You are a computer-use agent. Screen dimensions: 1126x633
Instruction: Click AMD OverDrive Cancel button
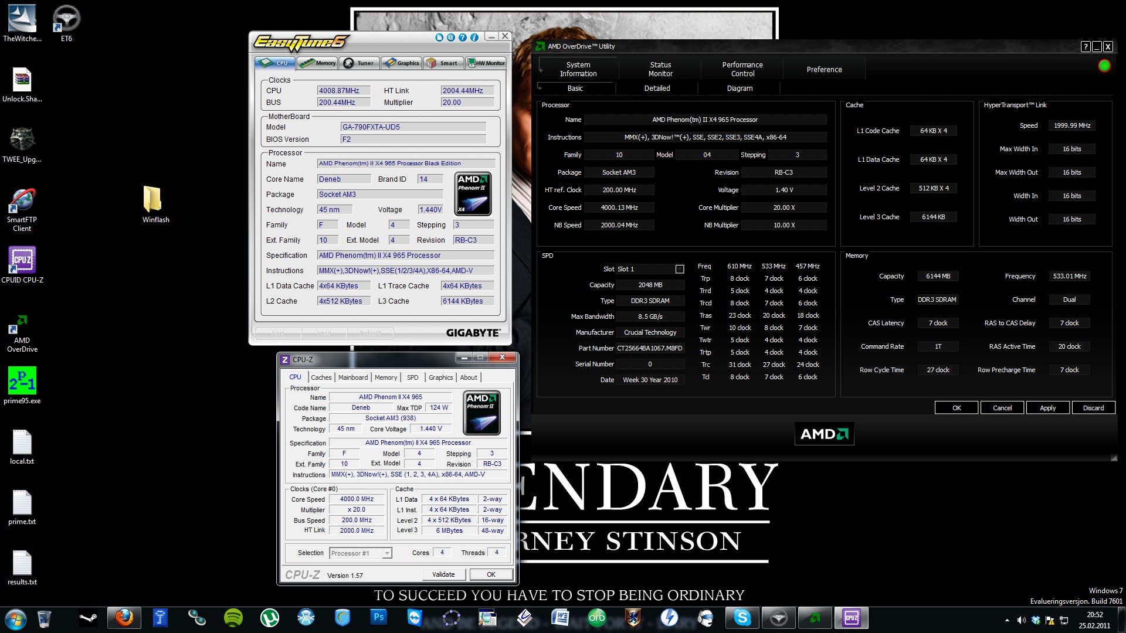pyautogui.click(x=1002, y=407)
